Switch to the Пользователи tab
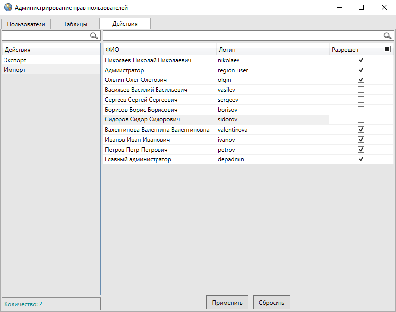Viewport: 396px width, 312px height. click(x=26, y=24)
